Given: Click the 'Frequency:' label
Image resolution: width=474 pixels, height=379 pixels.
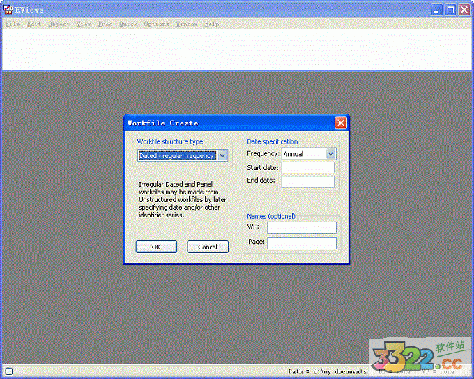Looking at the screenshot, I should click(x=263, y=153).
